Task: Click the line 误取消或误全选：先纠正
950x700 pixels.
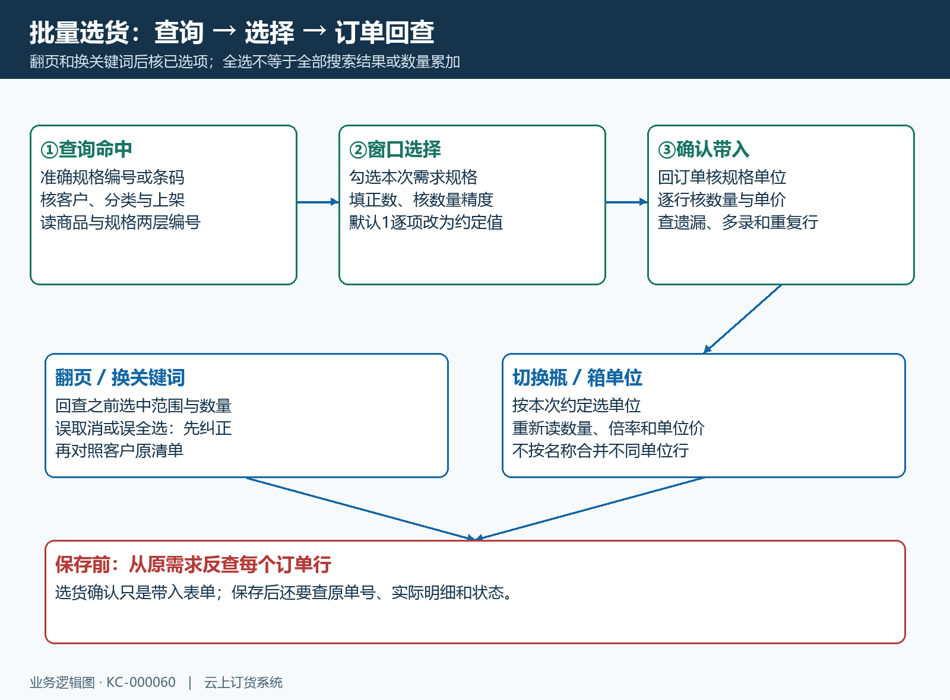Action: 143,428
